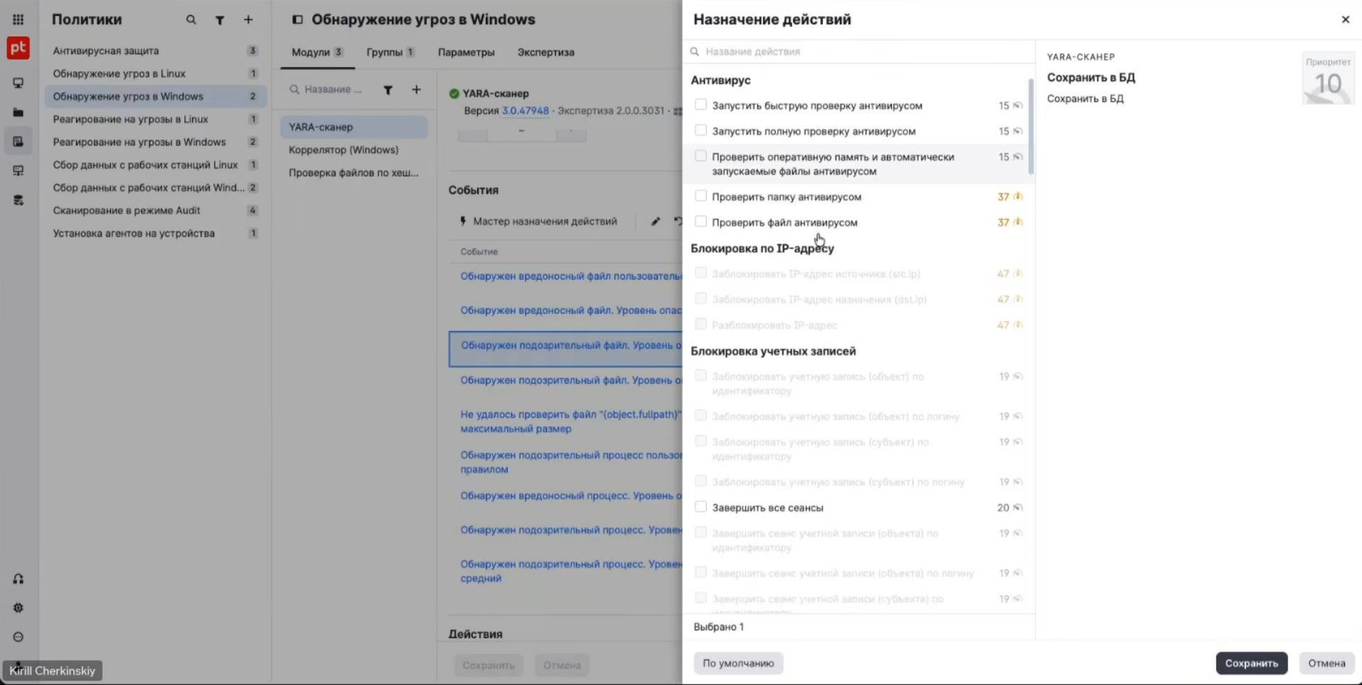The image size is (1362, 685).
Task: Open the filter icon in Политики header
Action: [220, 20]
